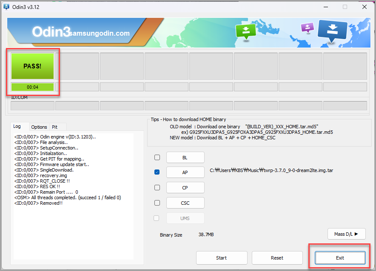Click log line 'All threads completed'
376x271 pixels.
[68, 198]
